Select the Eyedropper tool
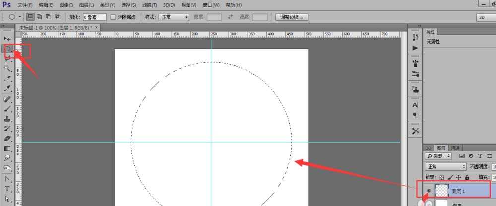Screen dimensions: 496x206 (7, 89)
